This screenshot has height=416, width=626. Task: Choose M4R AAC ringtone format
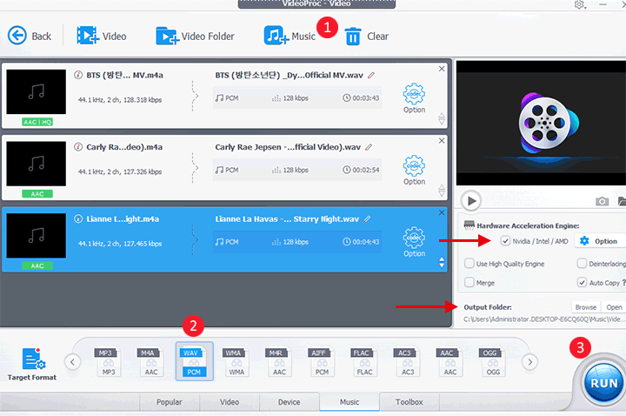(279, 362)
